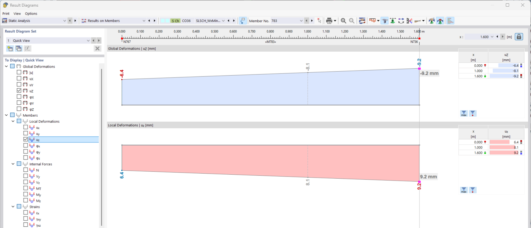531x228 pixels.
Task: Click the zoom out magnifier icon
Action: [352, 21]
